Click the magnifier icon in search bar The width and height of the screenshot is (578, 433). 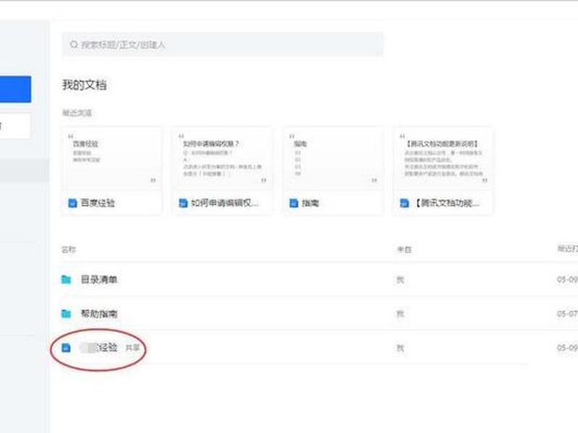[74, 45]
